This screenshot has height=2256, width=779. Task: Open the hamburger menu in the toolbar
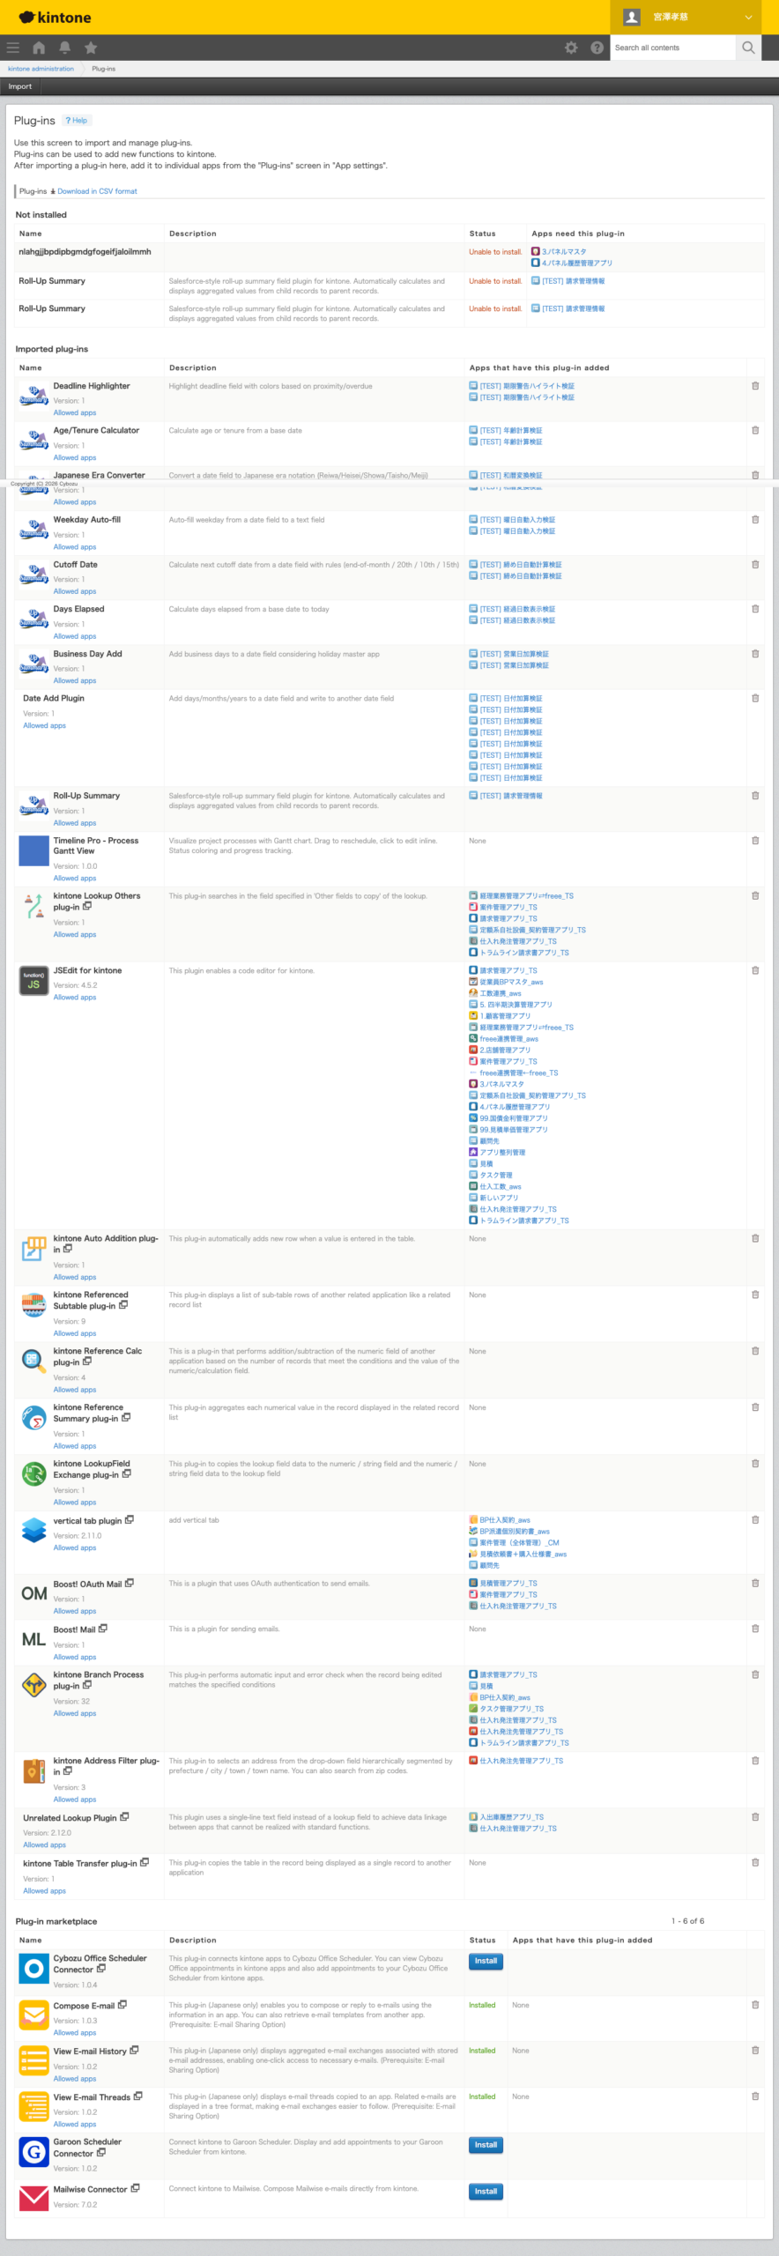(12, 48)
